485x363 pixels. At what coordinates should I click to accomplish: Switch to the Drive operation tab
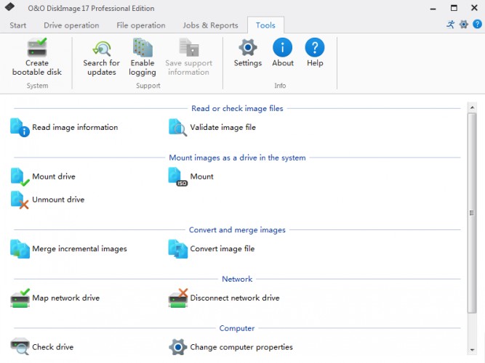click(71, 25)
